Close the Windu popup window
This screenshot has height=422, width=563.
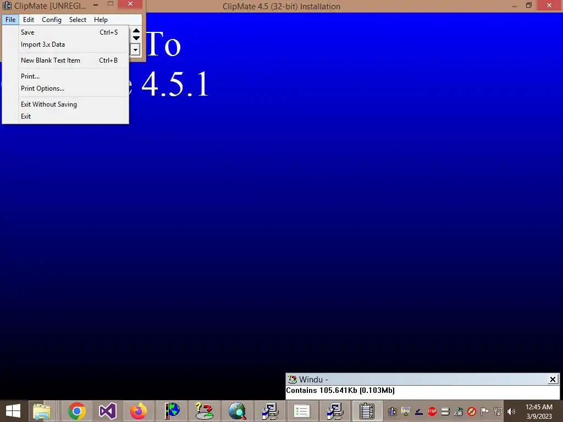point(553,379)
